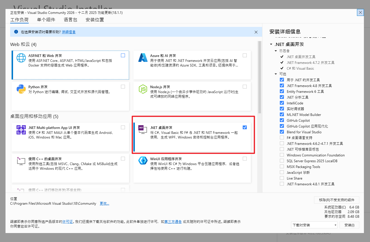370x242 pixels.
Task: Click the info icon in the blue banner
Action: click(16, 32)
